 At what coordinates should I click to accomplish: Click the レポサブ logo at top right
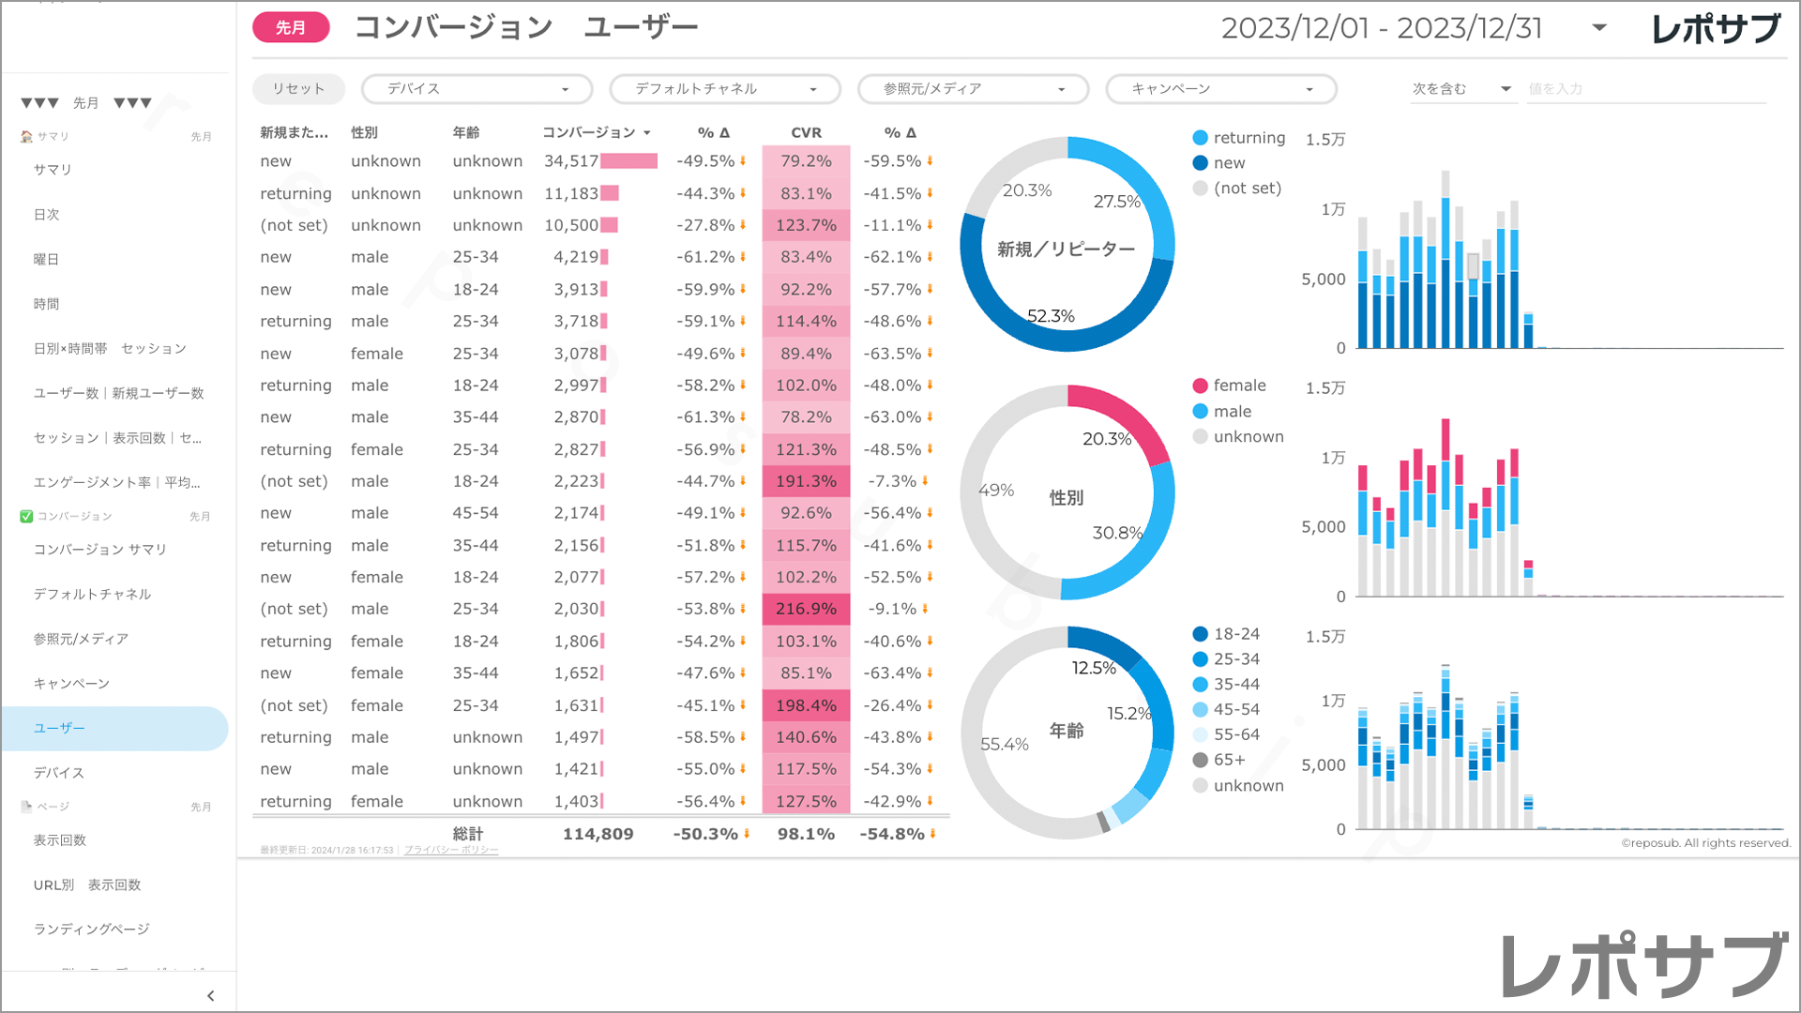(x=1716, y=28)
